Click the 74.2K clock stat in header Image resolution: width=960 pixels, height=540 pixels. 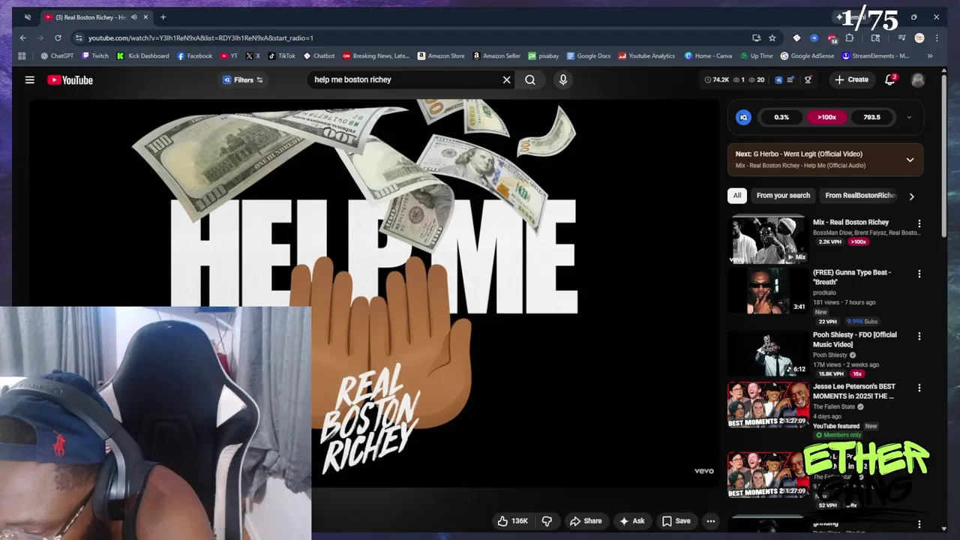pos(717,79)
